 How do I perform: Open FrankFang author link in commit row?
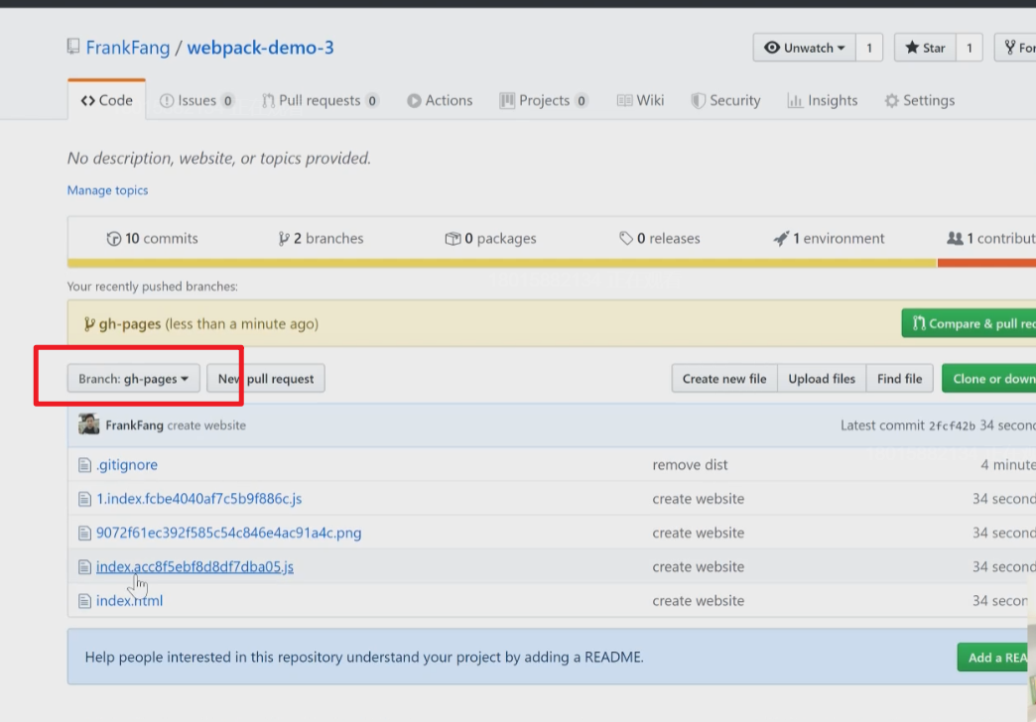click(x=134, y=425)
